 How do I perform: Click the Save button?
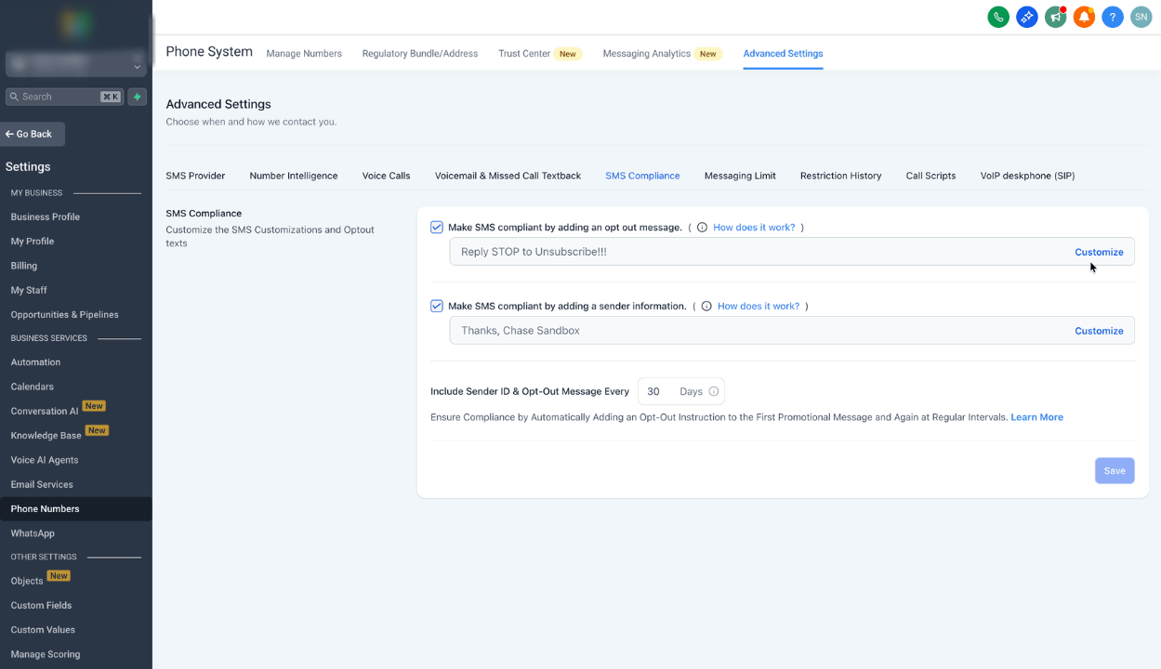tap(1115, 471)
